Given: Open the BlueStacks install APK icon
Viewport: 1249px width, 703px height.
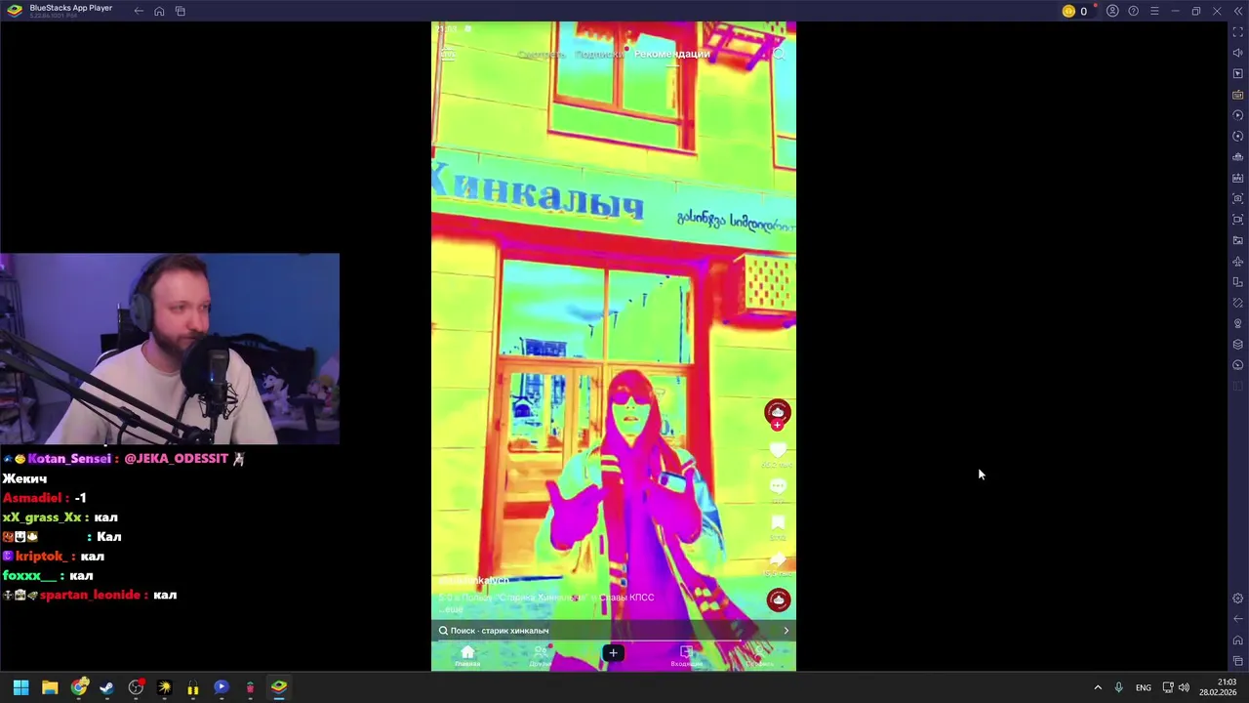Looking at the screenshot, I should [x=1238, y=178].
